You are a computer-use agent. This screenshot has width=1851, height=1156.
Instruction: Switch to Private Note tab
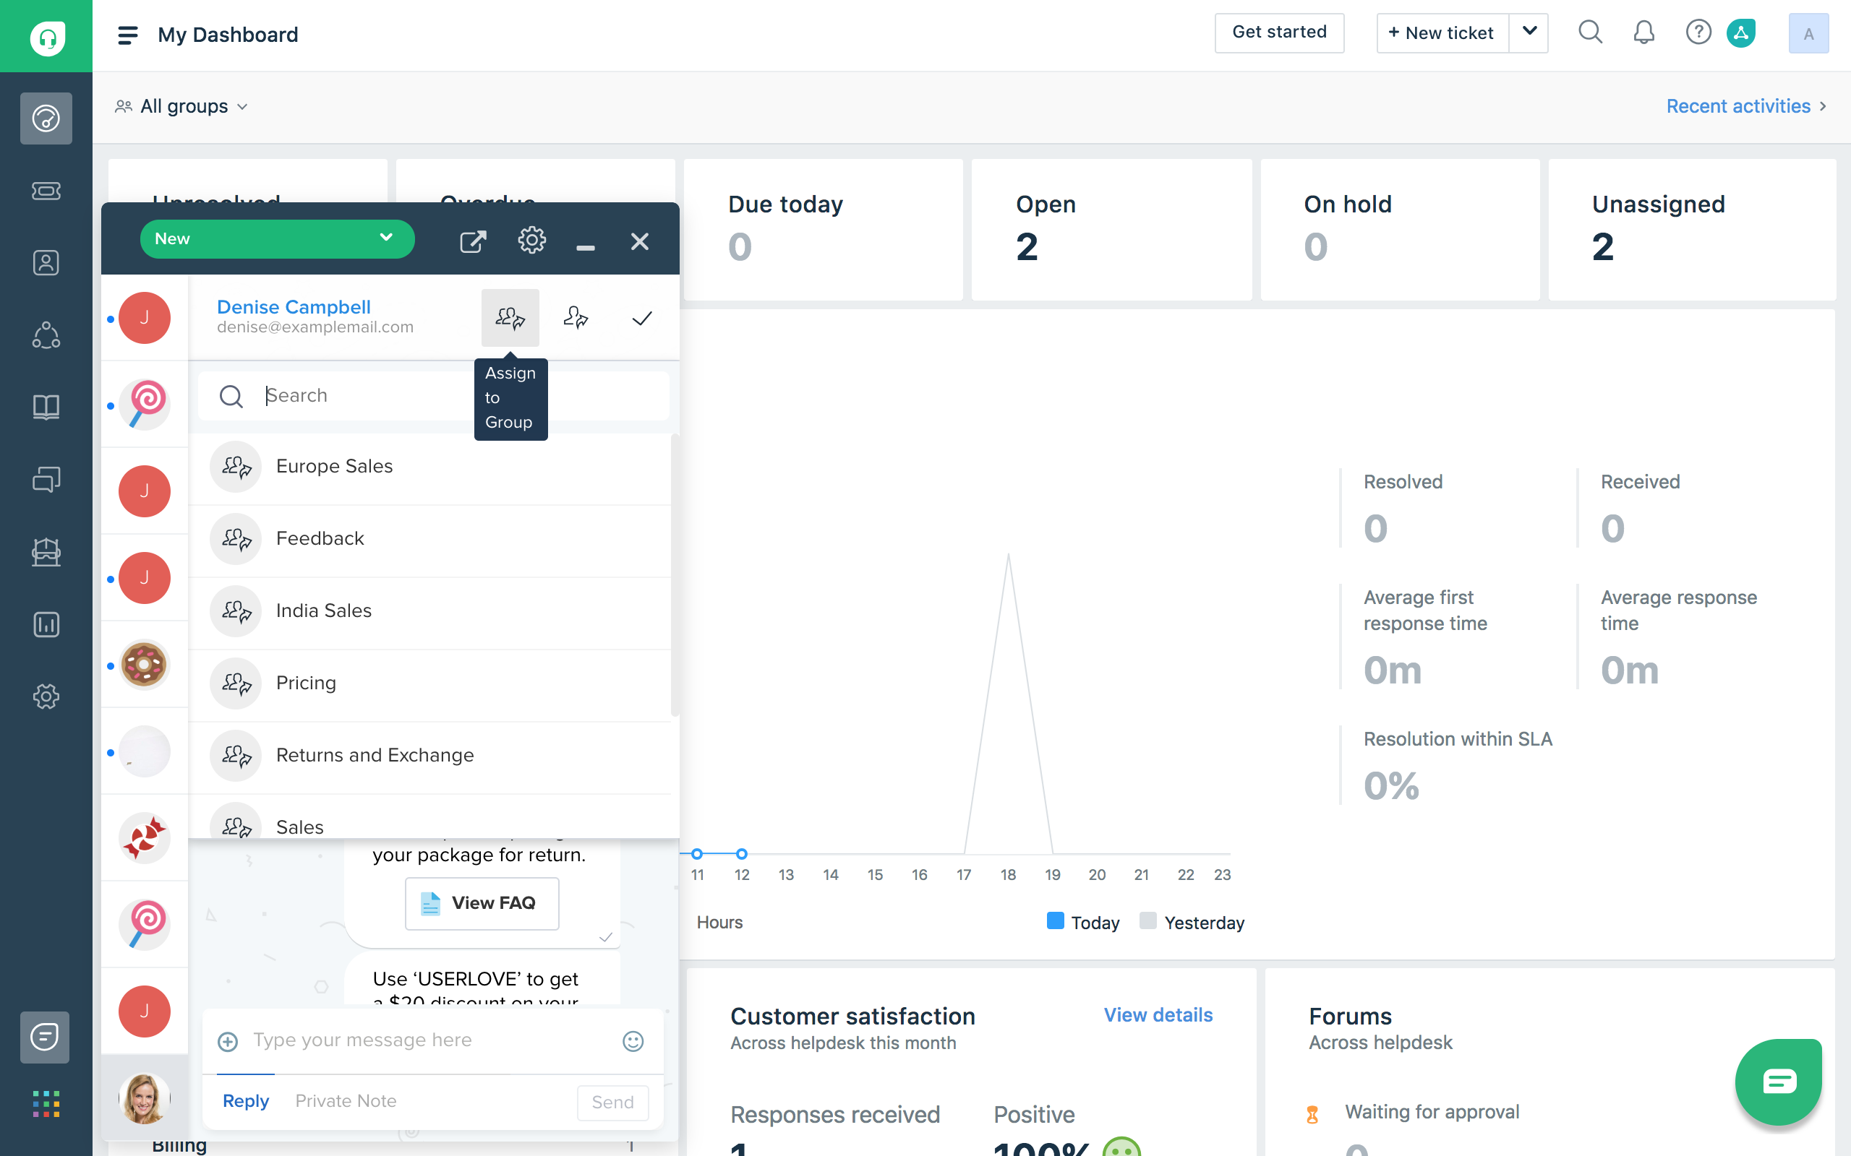(346, 1101)
